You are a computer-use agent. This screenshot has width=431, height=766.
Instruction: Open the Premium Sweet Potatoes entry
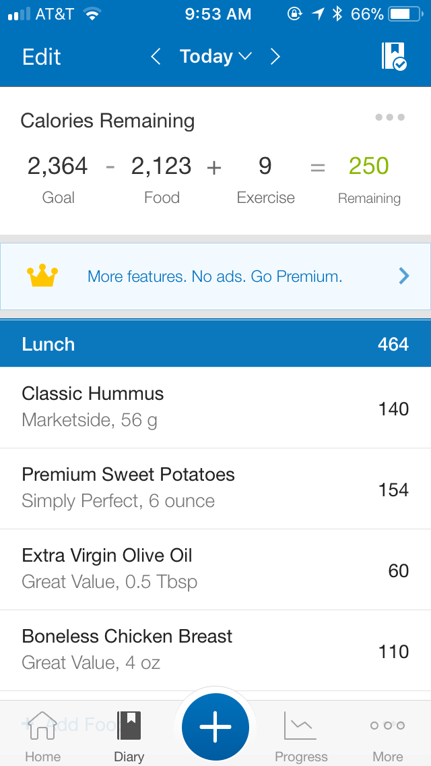pyautogui.click(x=215, y=488)
